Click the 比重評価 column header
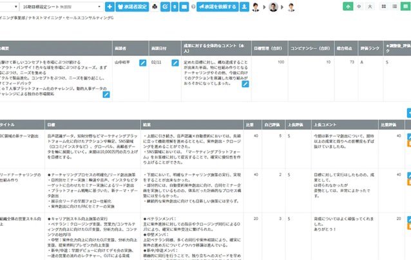The height and width of the screenshot is (260, 411). coord(391,125)
